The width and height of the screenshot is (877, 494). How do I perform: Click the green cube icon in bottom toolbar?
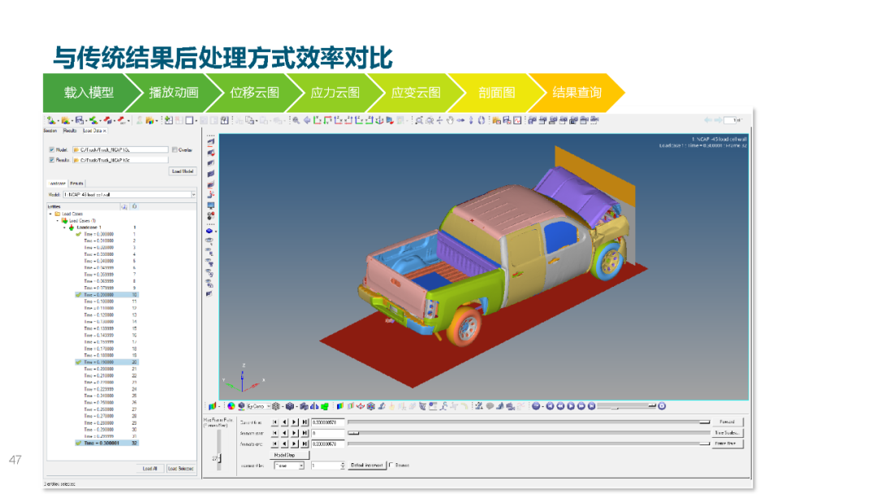click(324, 406)
